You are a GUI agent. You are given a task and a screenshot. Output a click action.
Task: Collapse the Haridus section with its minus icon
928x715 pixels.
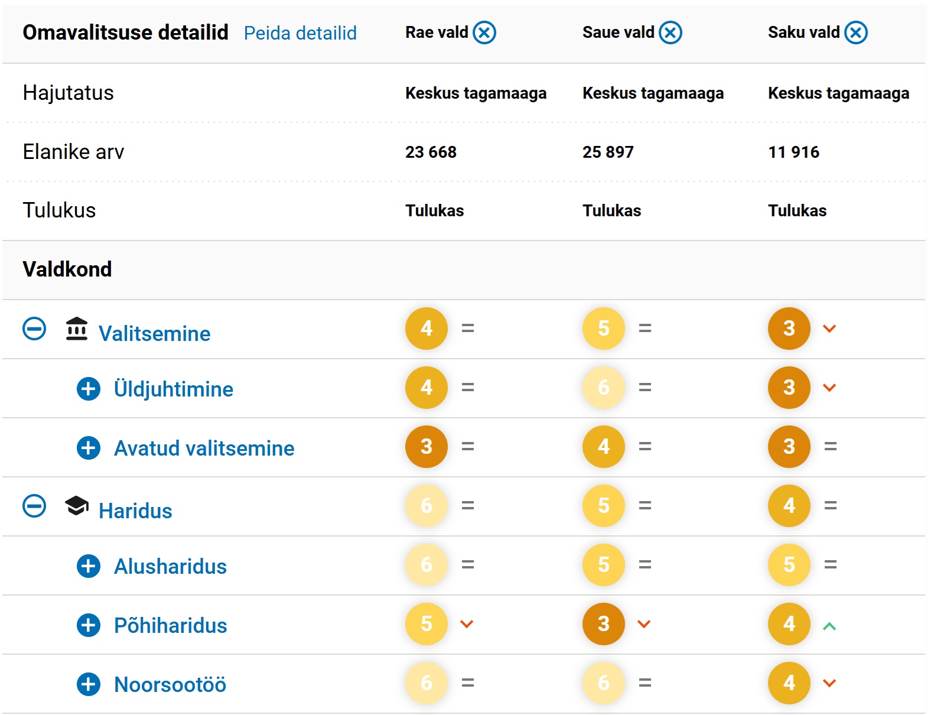pos(34,506)
